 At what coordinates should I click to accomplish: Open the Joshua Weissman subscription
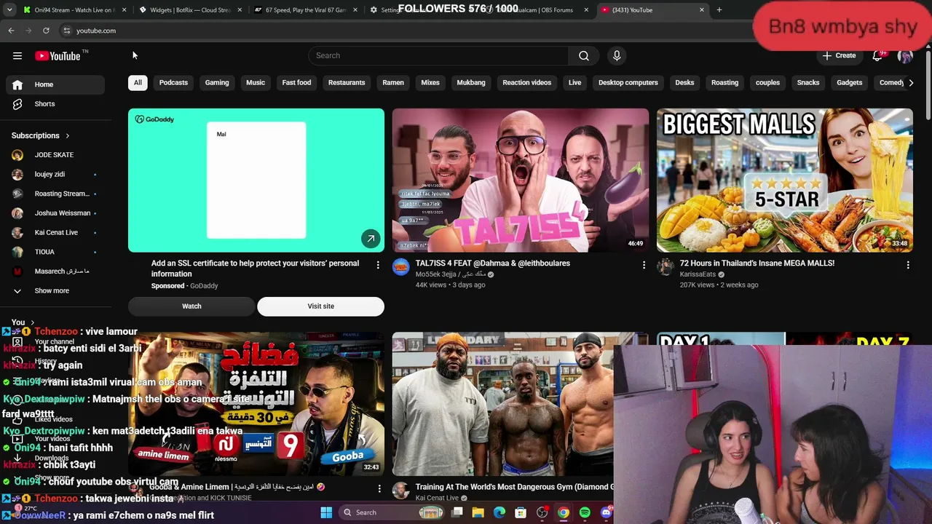(55, 213)
